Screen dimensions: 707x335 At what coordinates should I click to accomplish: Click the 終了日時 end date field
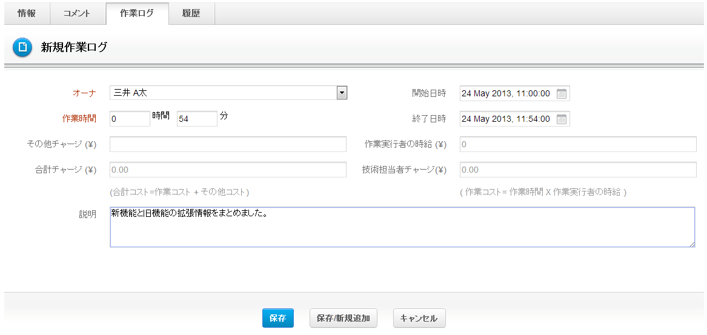click(506, 119)
